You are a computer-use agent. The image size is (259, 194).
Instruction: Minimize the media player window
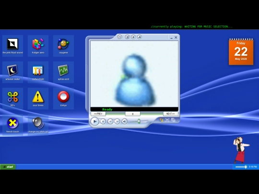click(171, 38)
